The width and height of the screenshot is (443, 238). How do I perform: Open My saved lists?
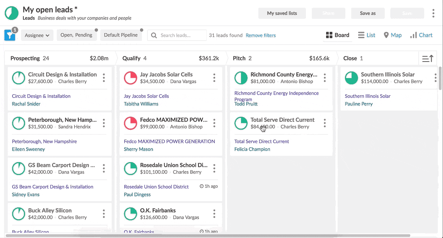click(282, 13)
